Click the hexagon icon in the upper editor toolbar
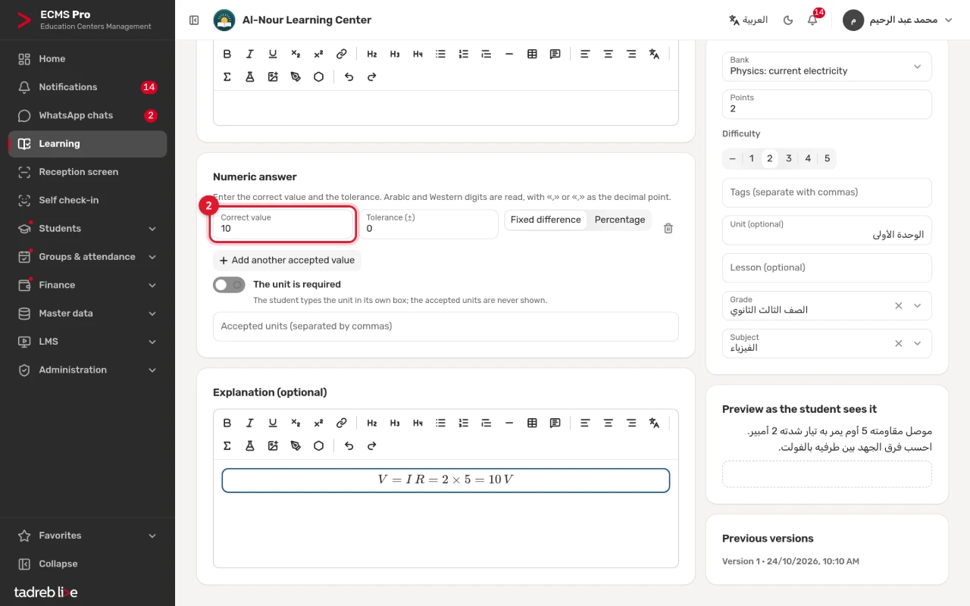The height and width of the screenshot is (606, 970). click(319, 77)
